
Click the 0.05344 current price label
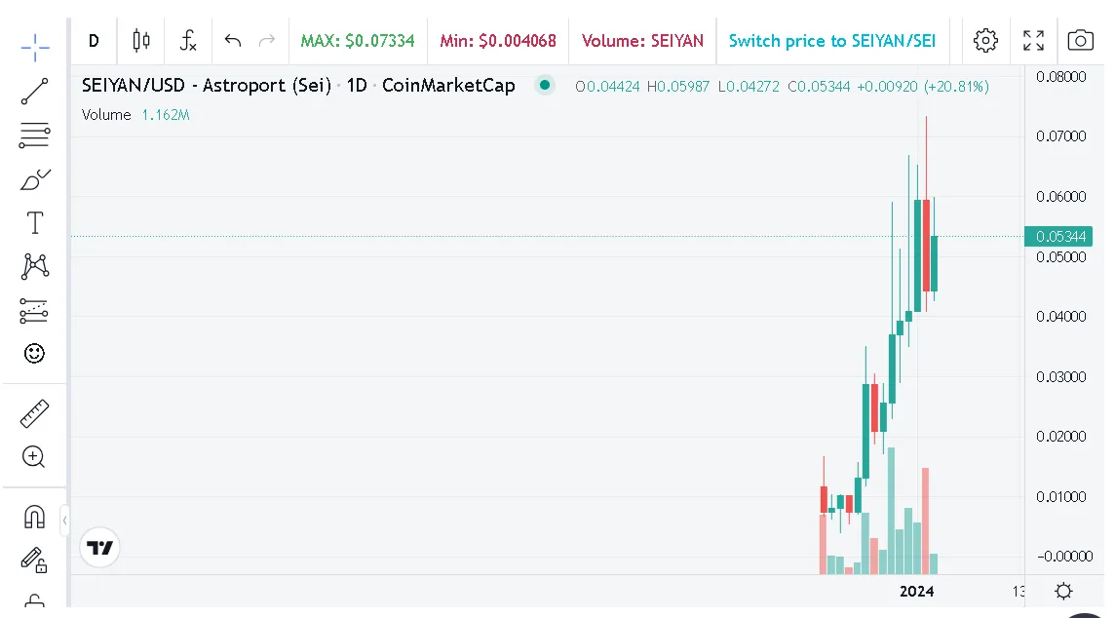tap(1058, 236)
